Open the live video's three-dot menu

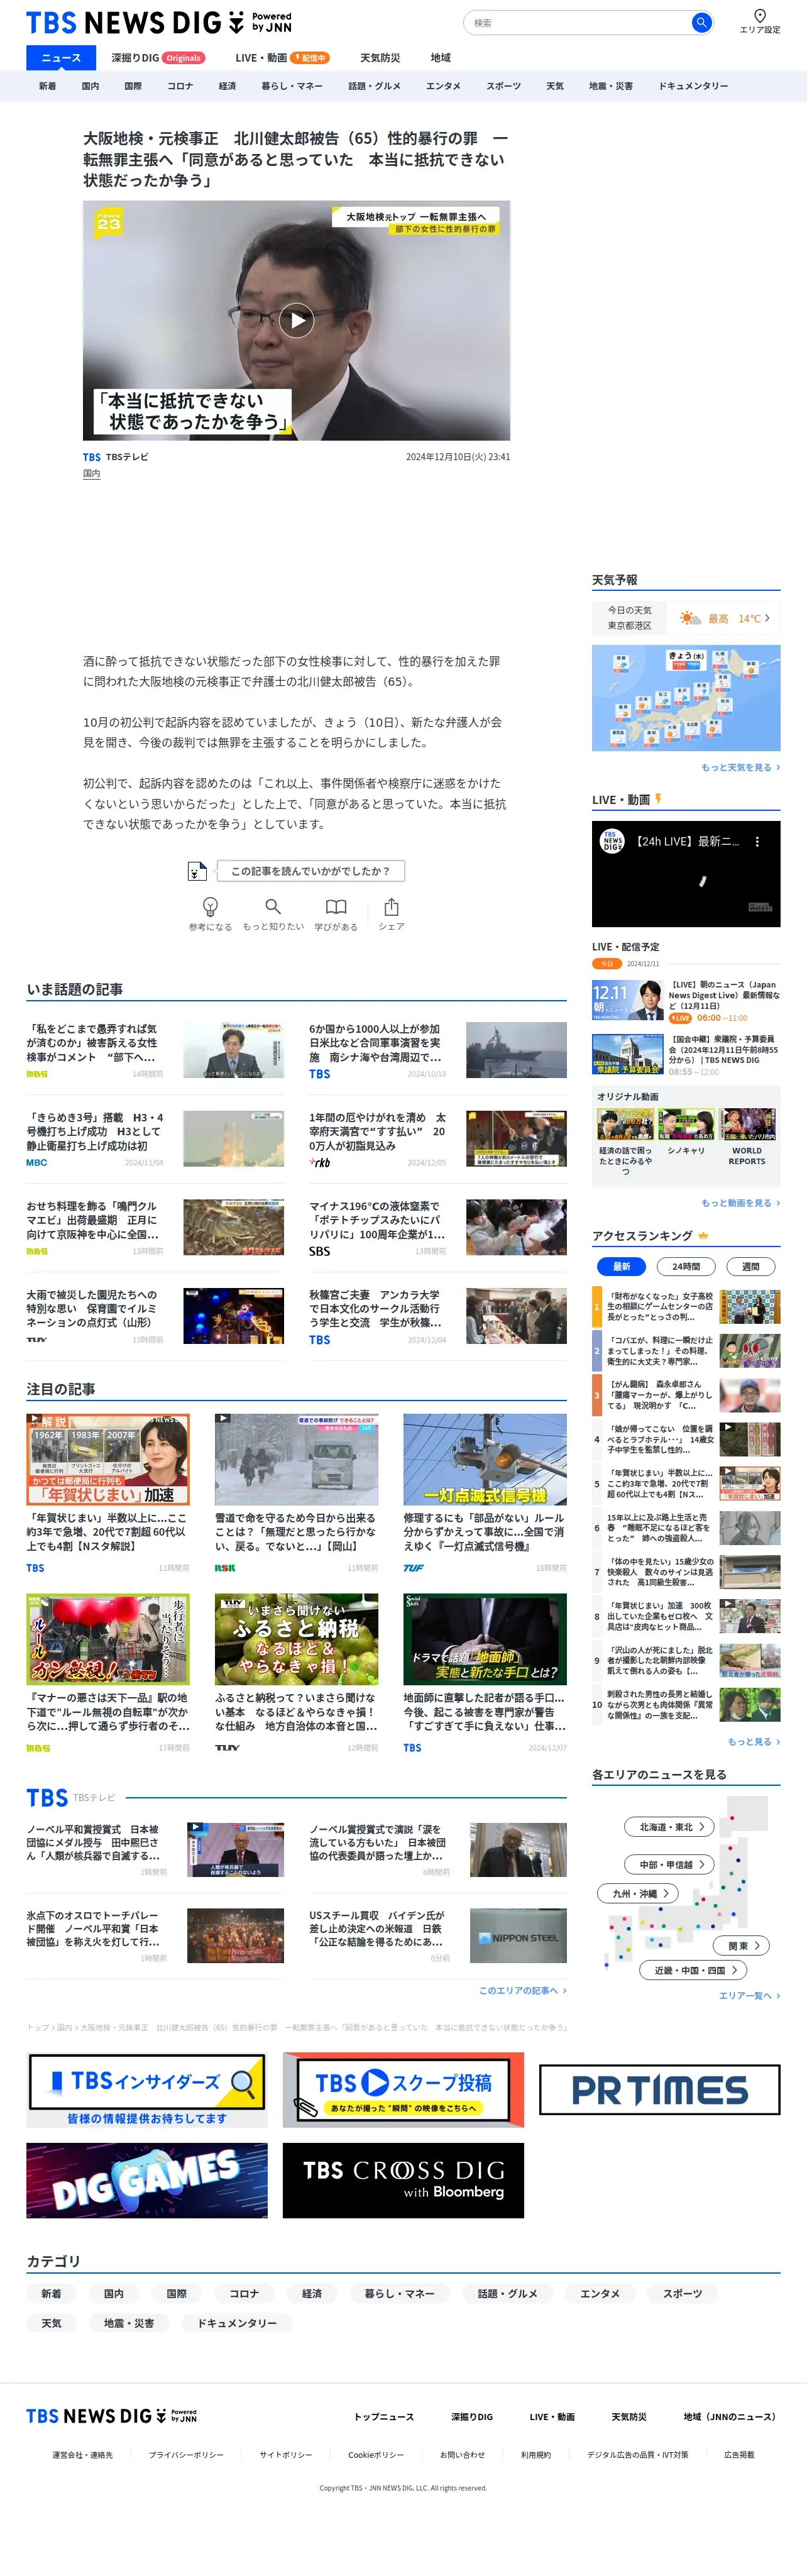tap(757, 842)
